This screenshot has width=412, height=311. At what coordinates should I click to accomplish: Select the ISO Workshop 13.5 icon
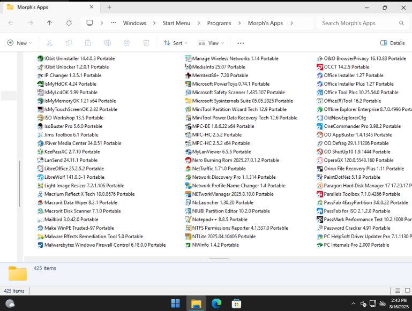click(40, 118)
